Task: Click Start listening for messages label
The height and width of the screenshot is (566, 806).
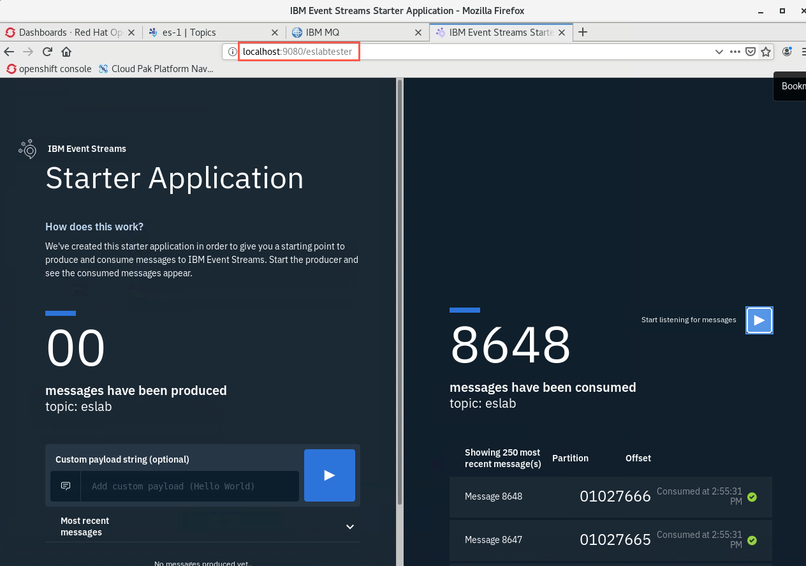Action: 689,320
